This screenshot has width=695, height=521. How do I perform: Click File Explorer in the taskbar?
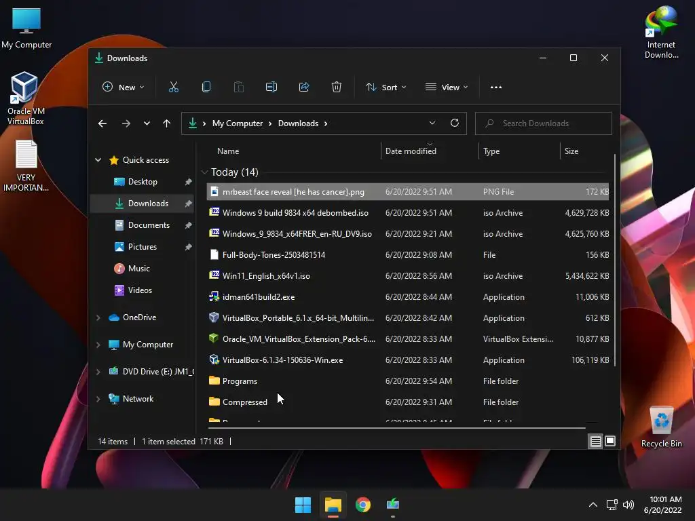click(x=333, y=505)
